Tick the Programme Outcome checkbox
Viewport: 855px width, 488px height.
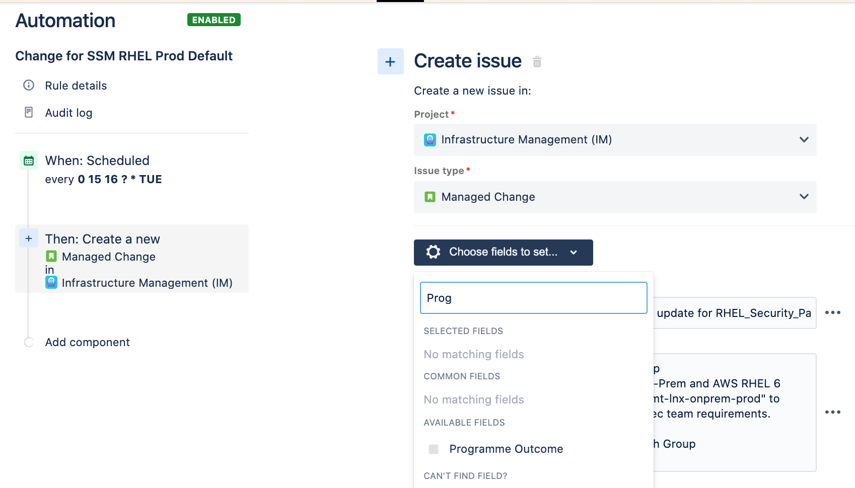(434, 449)
